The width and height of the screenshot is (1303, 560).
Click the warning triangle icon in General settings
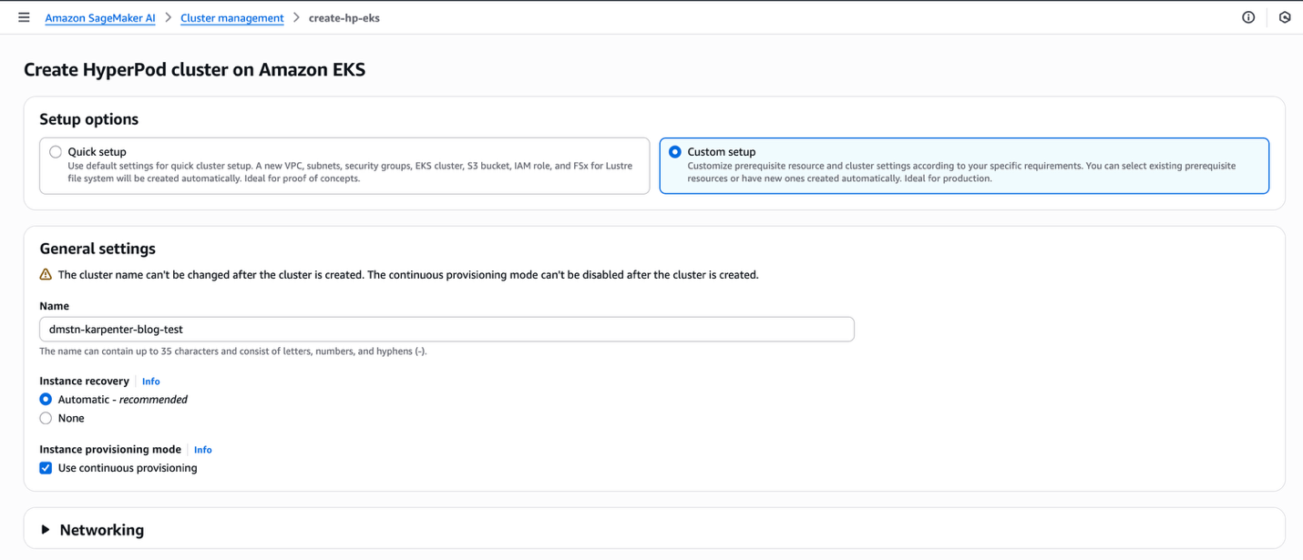click(46, 274)
